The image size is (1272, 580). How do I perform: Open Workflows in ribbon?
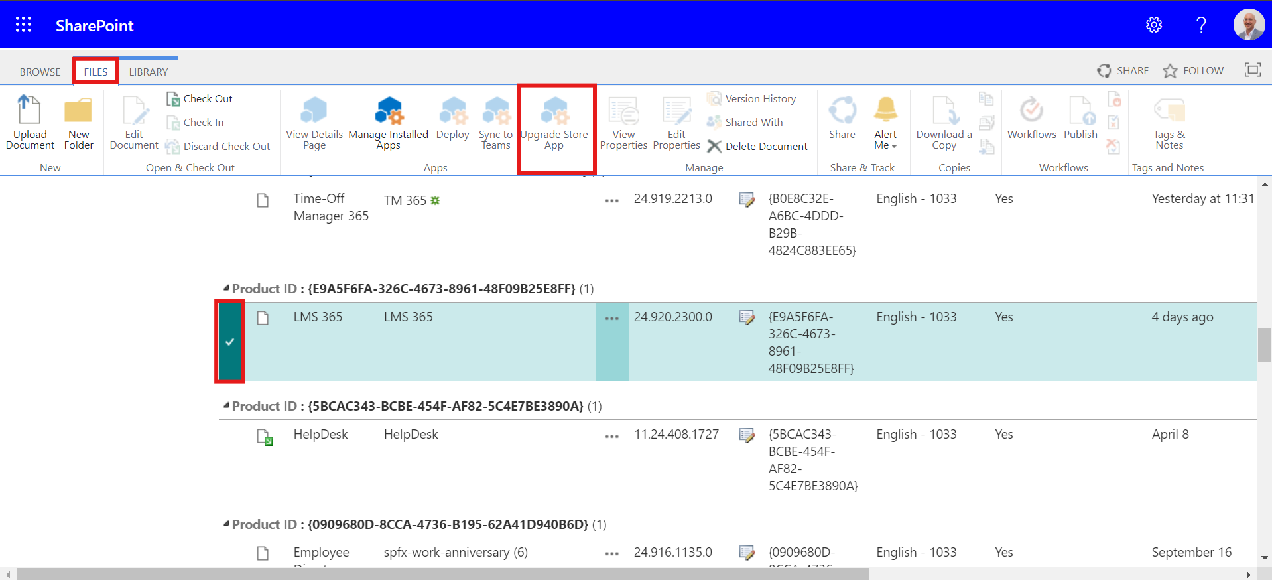click(1032, 118)
